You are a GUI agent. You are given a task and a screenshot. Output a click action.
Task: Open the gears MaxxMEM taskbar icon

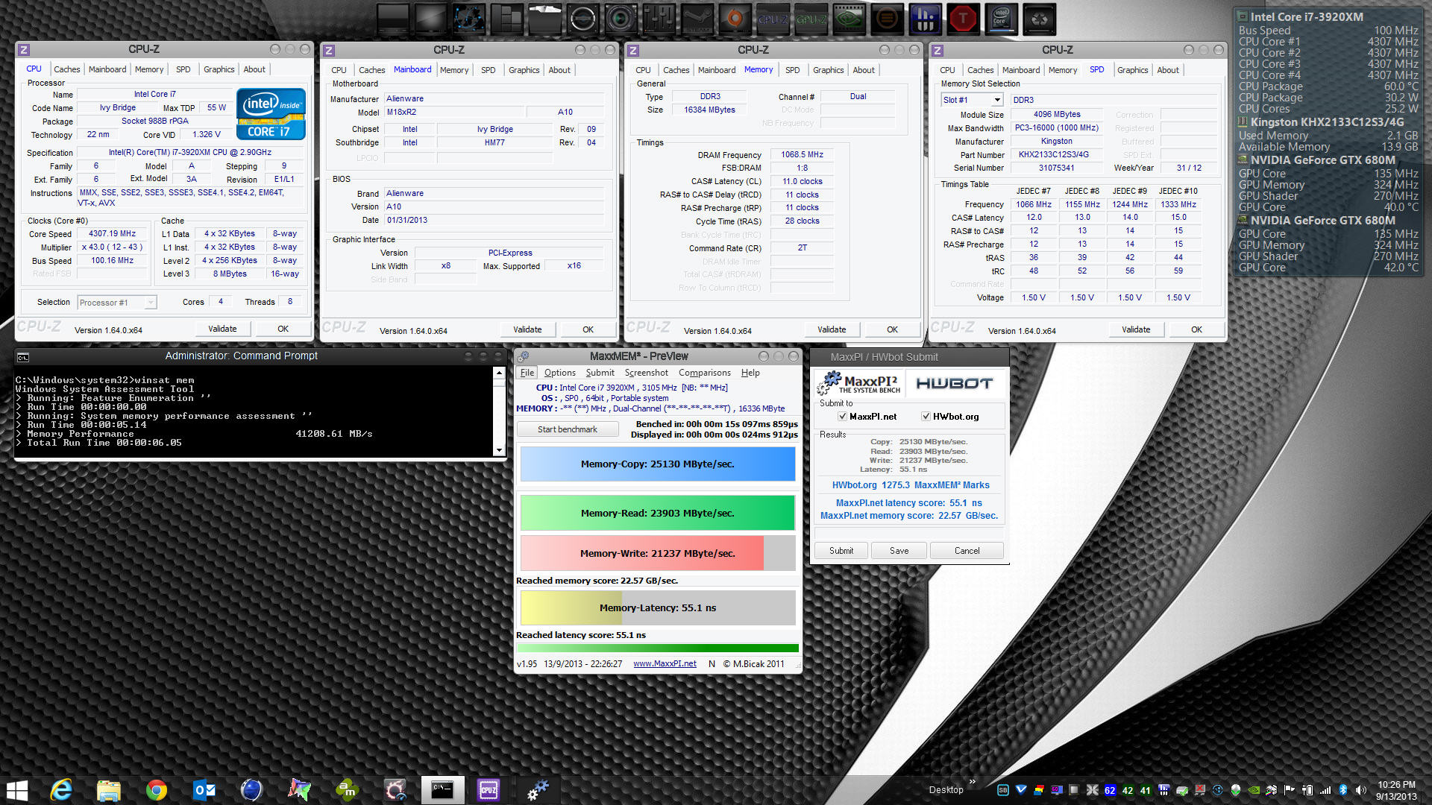(x=538, y=790)
